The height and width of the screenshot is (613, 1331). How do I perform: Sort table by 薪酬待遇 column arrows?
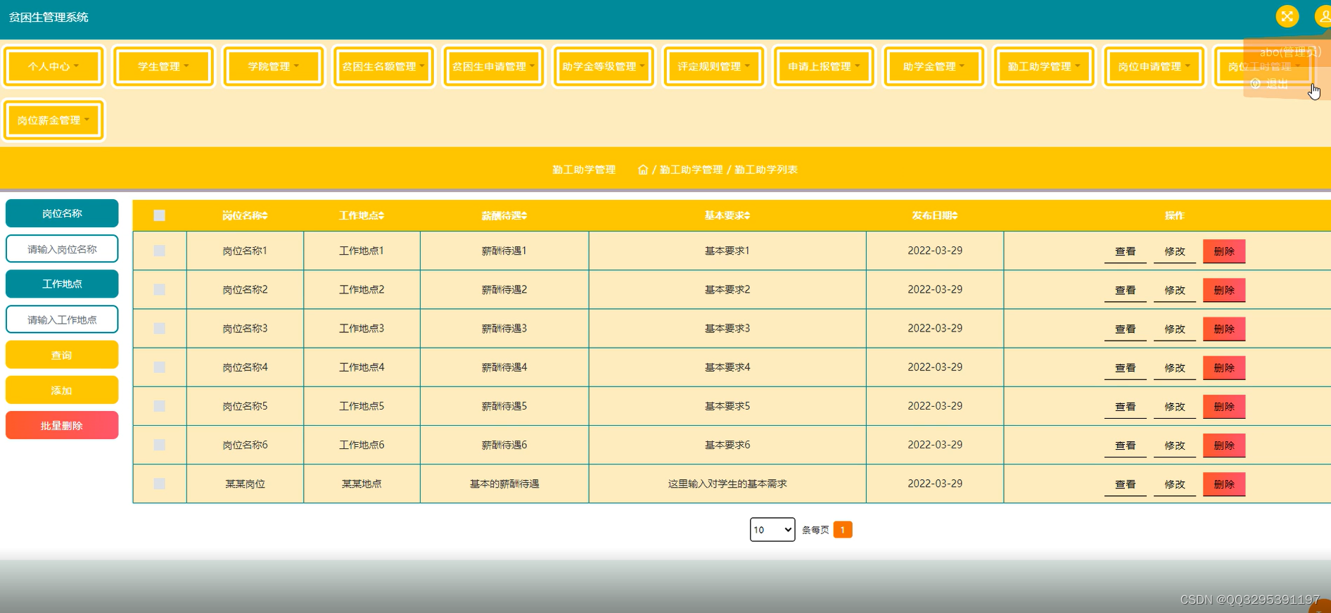[x=524, y=215]
